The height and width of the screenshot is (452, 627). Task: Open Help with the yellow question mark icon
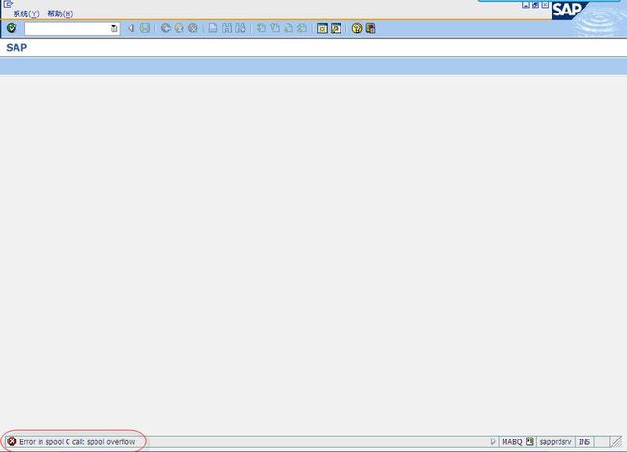click(357, 28)
